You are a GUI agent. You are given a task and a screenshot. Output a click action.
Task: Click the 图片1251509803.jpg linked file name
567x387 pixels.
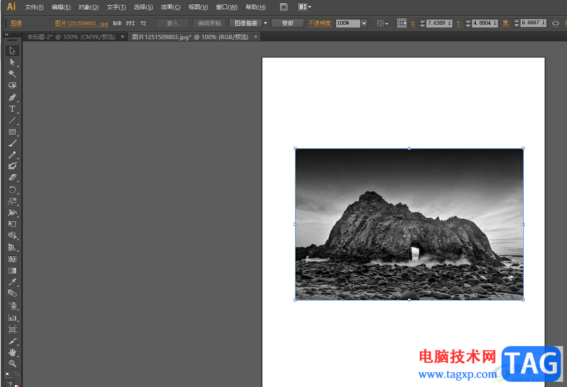81,23
